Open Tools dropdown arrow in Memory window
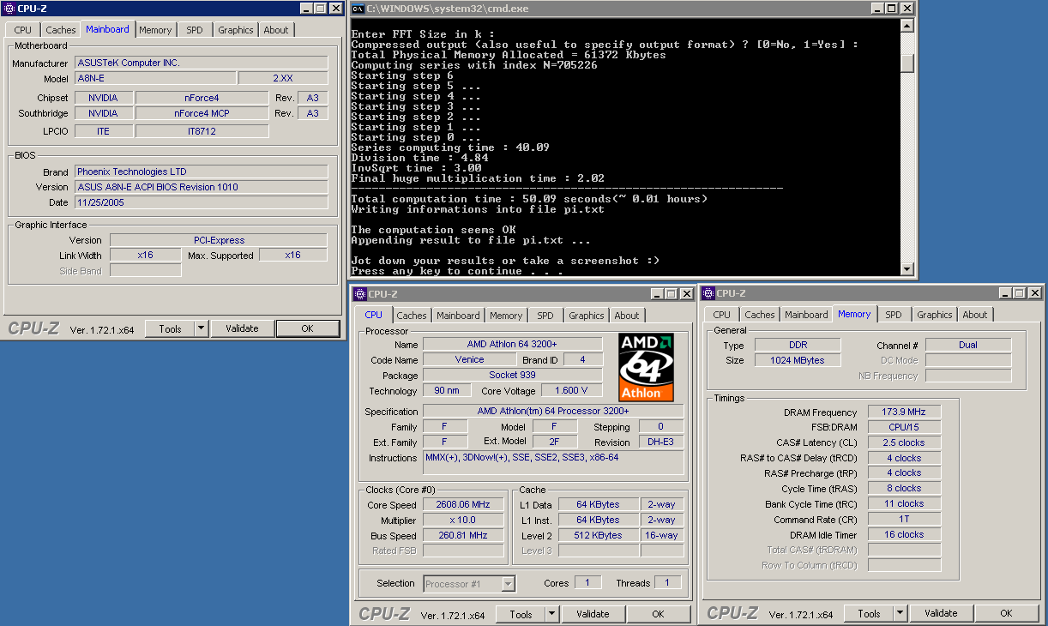The height and width of the screenshot is (626, 1048). point(900,613)
